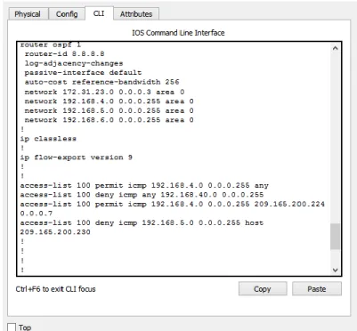Click the auto-cost reference-bandwidth 256 line
Image resolution: width=357 pixels, height=331 pixels.
coord(101,82)
